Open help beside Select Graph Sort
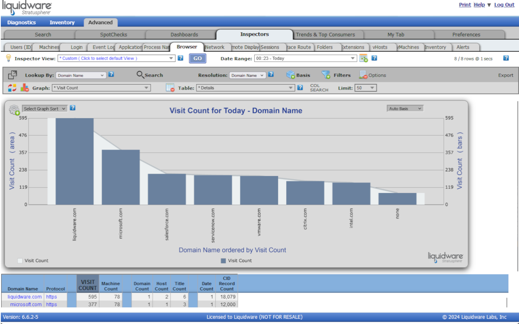The height and width of the screenshot is (324, 519). (x=73, y=108)
